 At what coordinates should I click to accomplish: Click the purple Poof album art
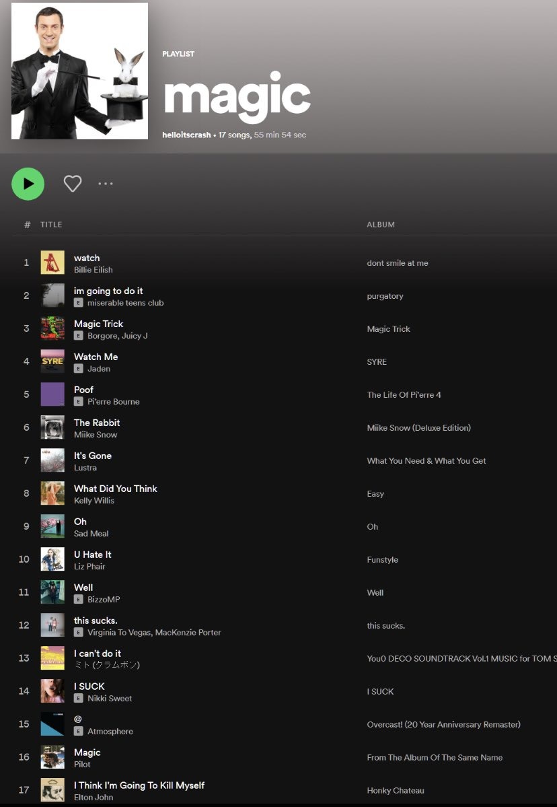click(52, 394)
